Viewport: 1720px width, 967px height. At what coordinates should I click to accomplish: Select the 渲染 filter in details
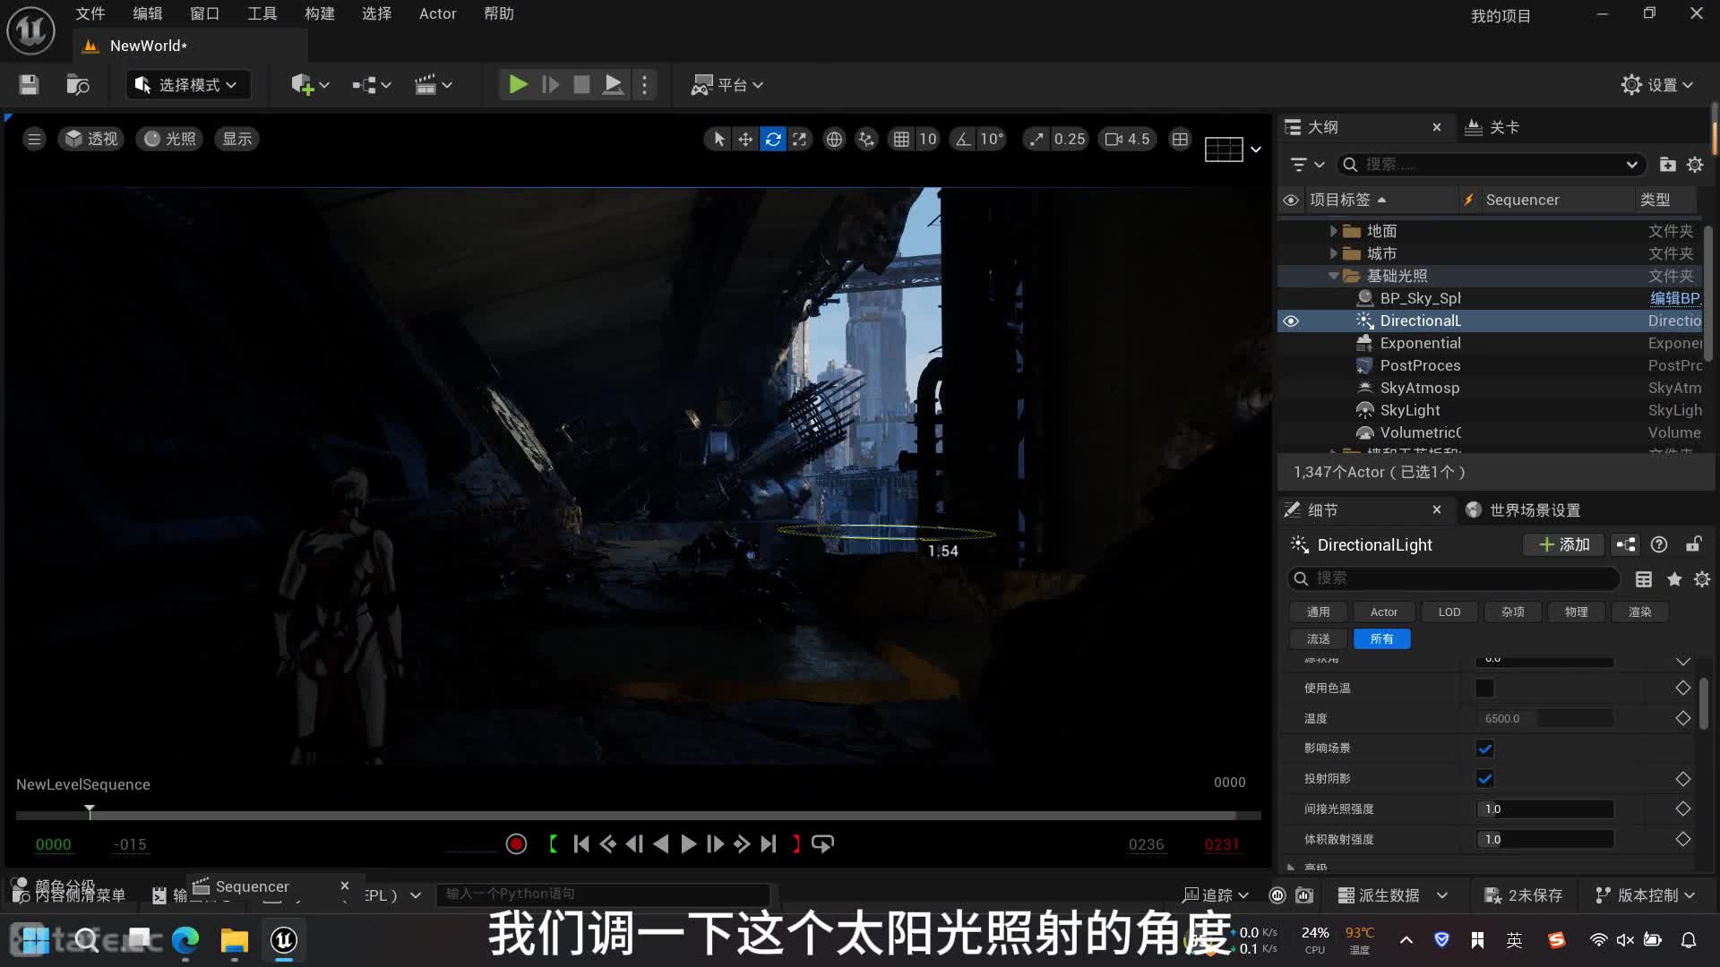[x=1639, y=612]
